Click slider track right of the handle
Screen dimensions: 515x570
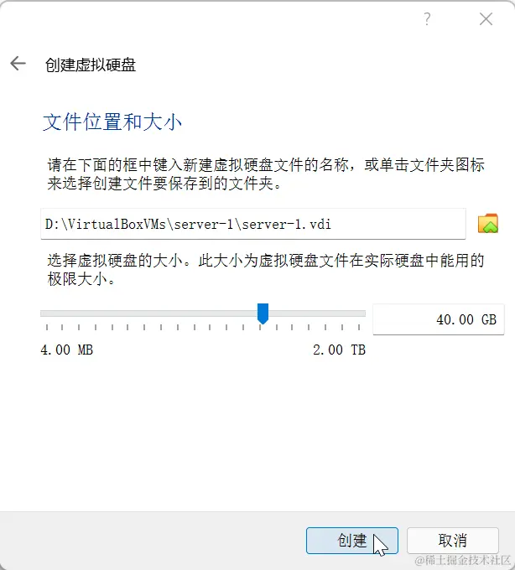[317, 313]
